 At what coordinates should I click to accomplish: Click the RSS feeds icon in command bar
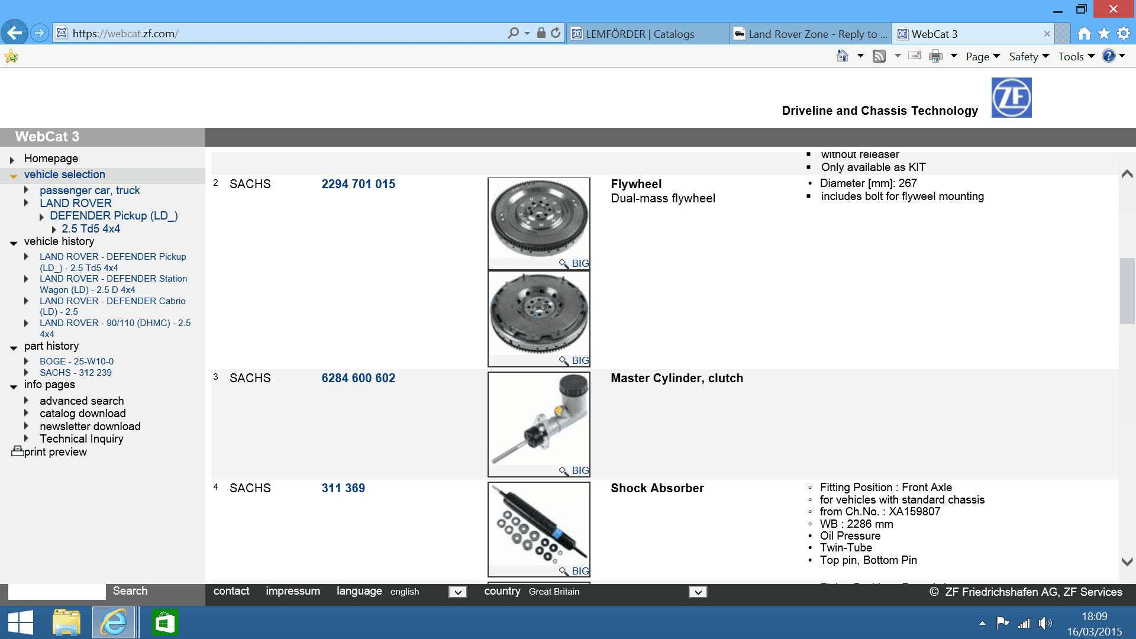(879, 56)
